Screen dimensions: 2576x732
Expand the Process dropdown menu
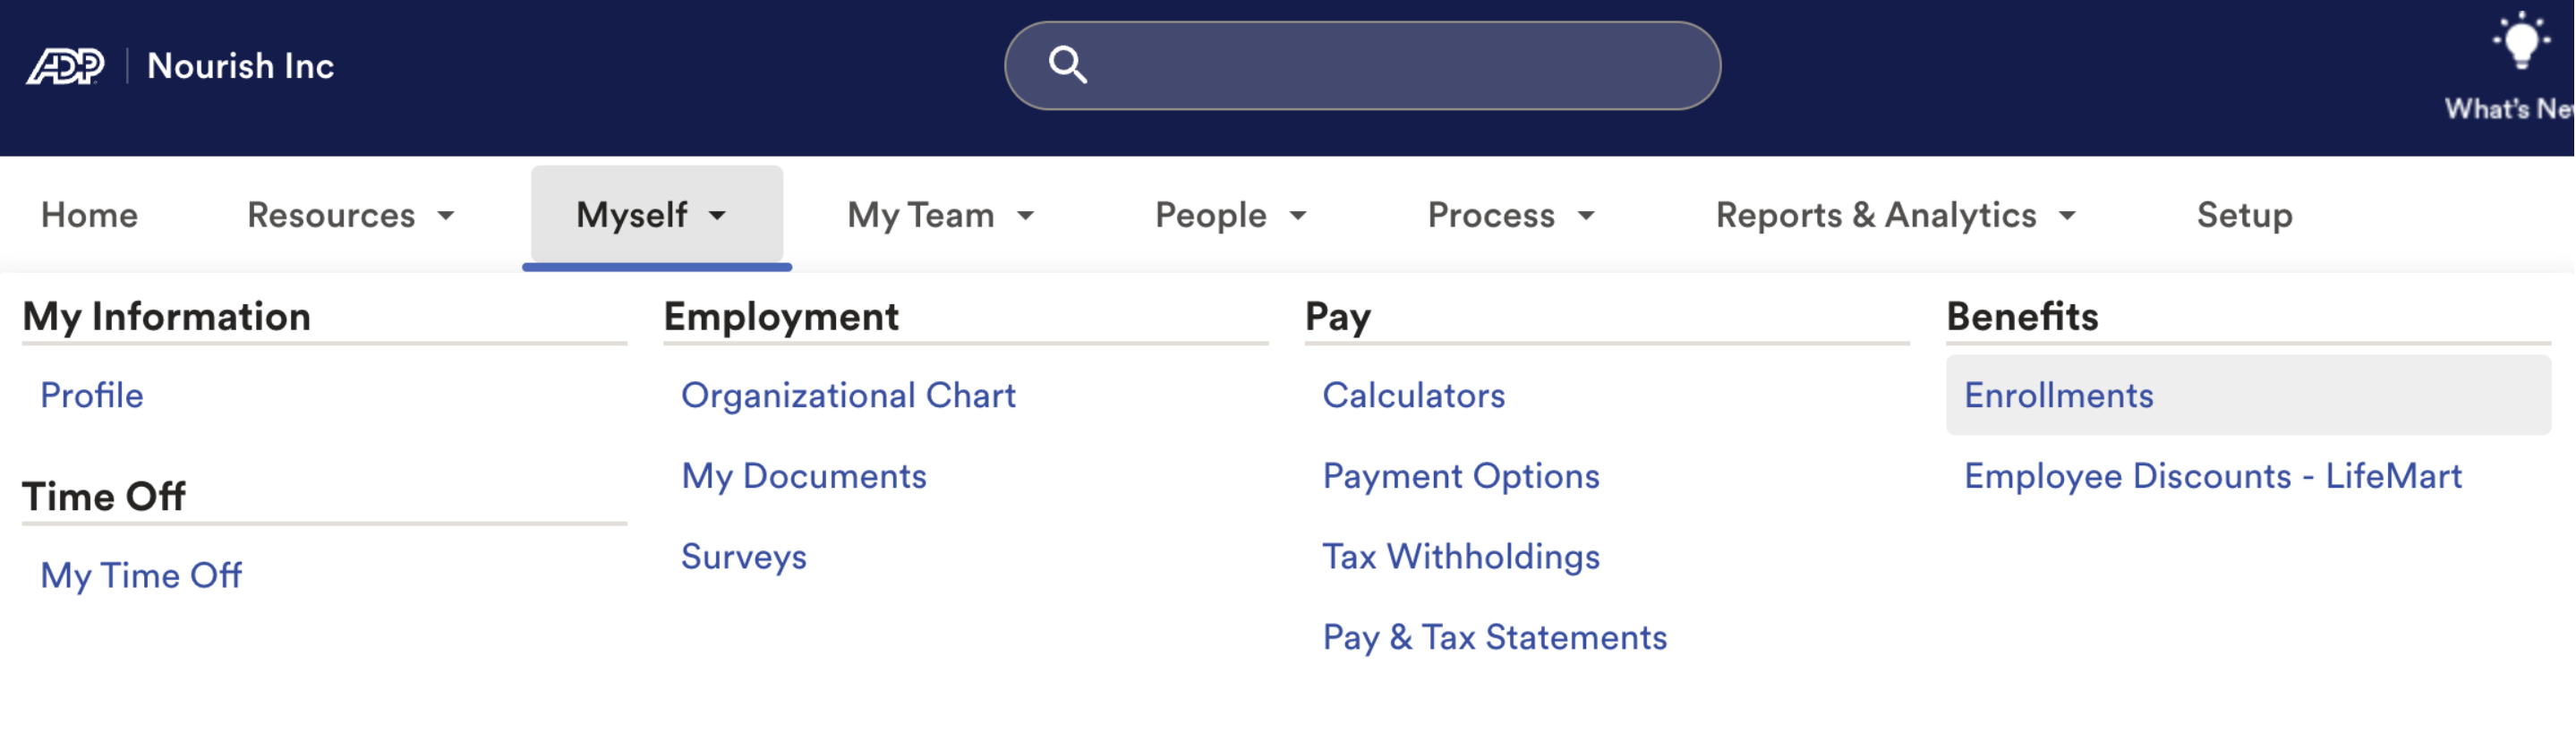click(1510, 215)
